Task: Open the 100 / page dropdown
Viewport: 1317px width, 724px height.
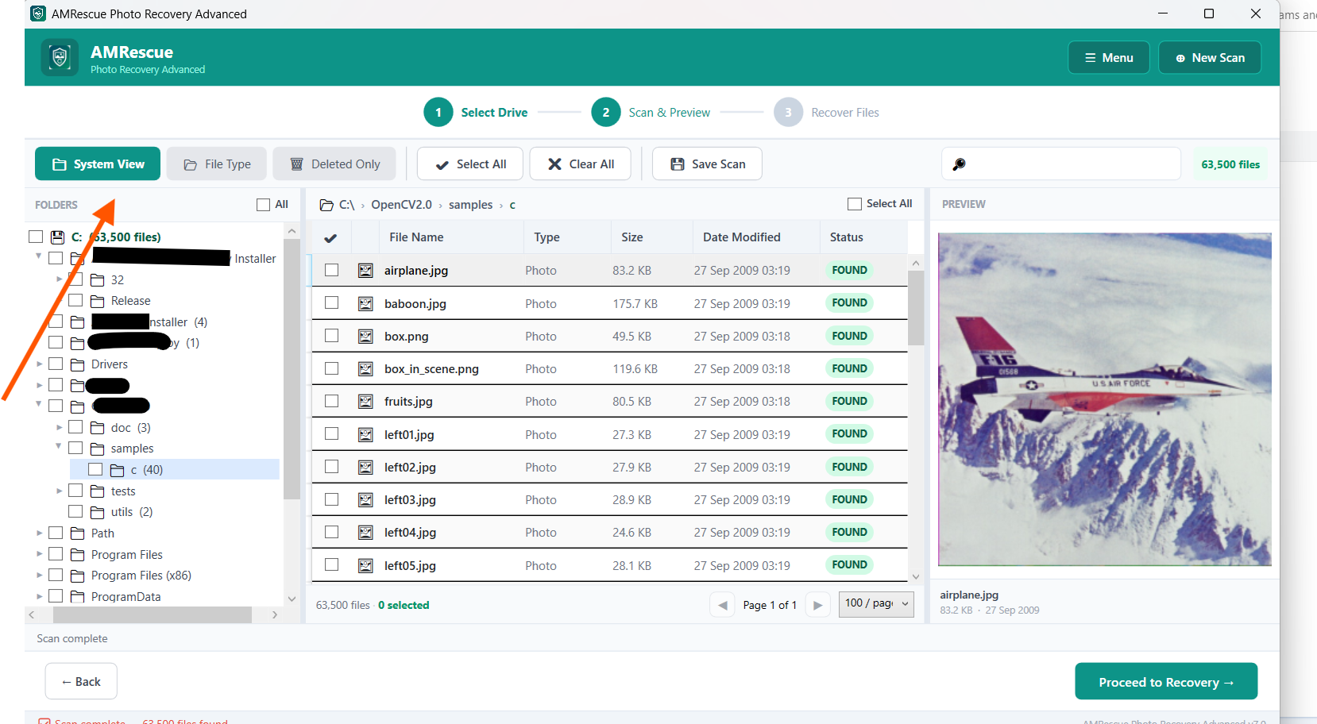Action: [x=876, y=604]
